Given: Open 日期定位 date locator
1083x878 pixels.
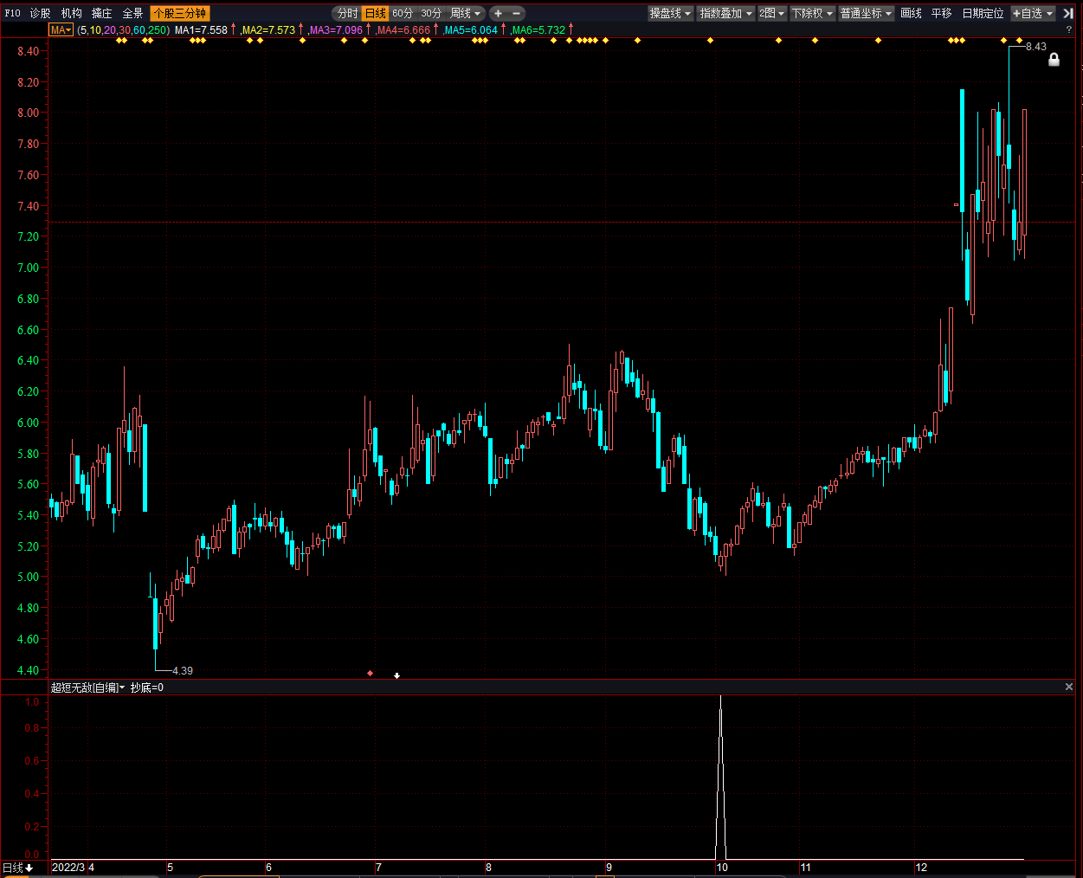Looking at the screenshot, I should [x=983, y=14].
